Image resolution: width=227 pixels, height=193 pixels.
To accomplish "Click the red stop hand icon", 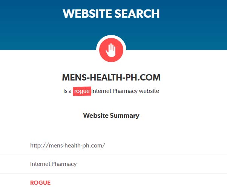I will point(111,50).
